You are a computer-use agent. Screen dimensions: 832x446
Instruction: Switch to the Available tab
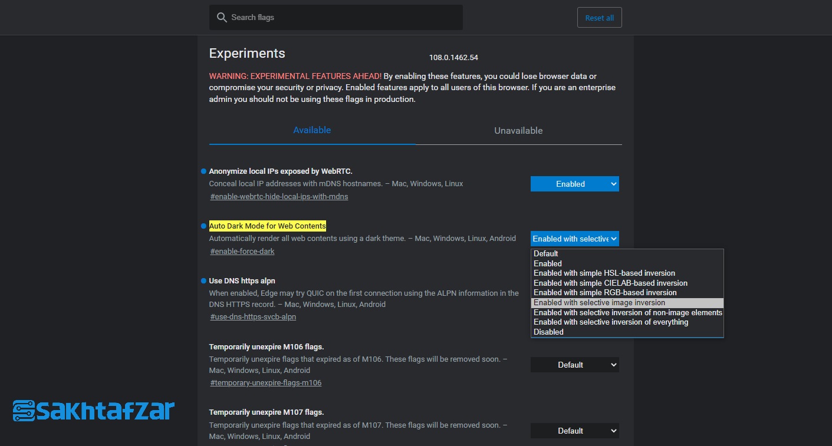312,130
